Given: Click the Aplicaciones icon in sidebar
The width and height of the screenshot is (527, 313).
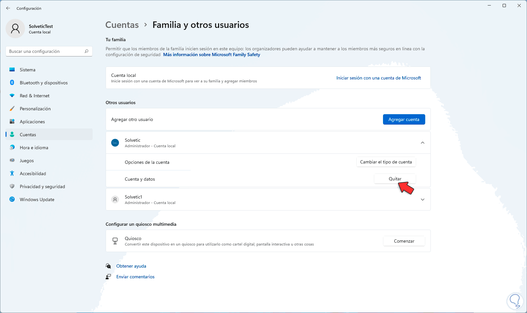Looking at the screenshot, I should click(x=12, y=122).
